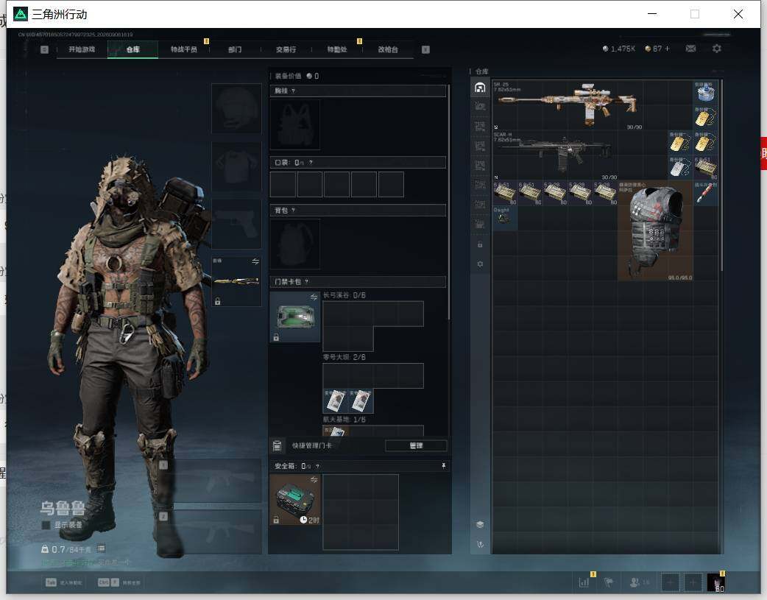Viewport: 767px width, 600px height.
Task: Click the 安全箱 help question mark
Action: pos(317,467)
